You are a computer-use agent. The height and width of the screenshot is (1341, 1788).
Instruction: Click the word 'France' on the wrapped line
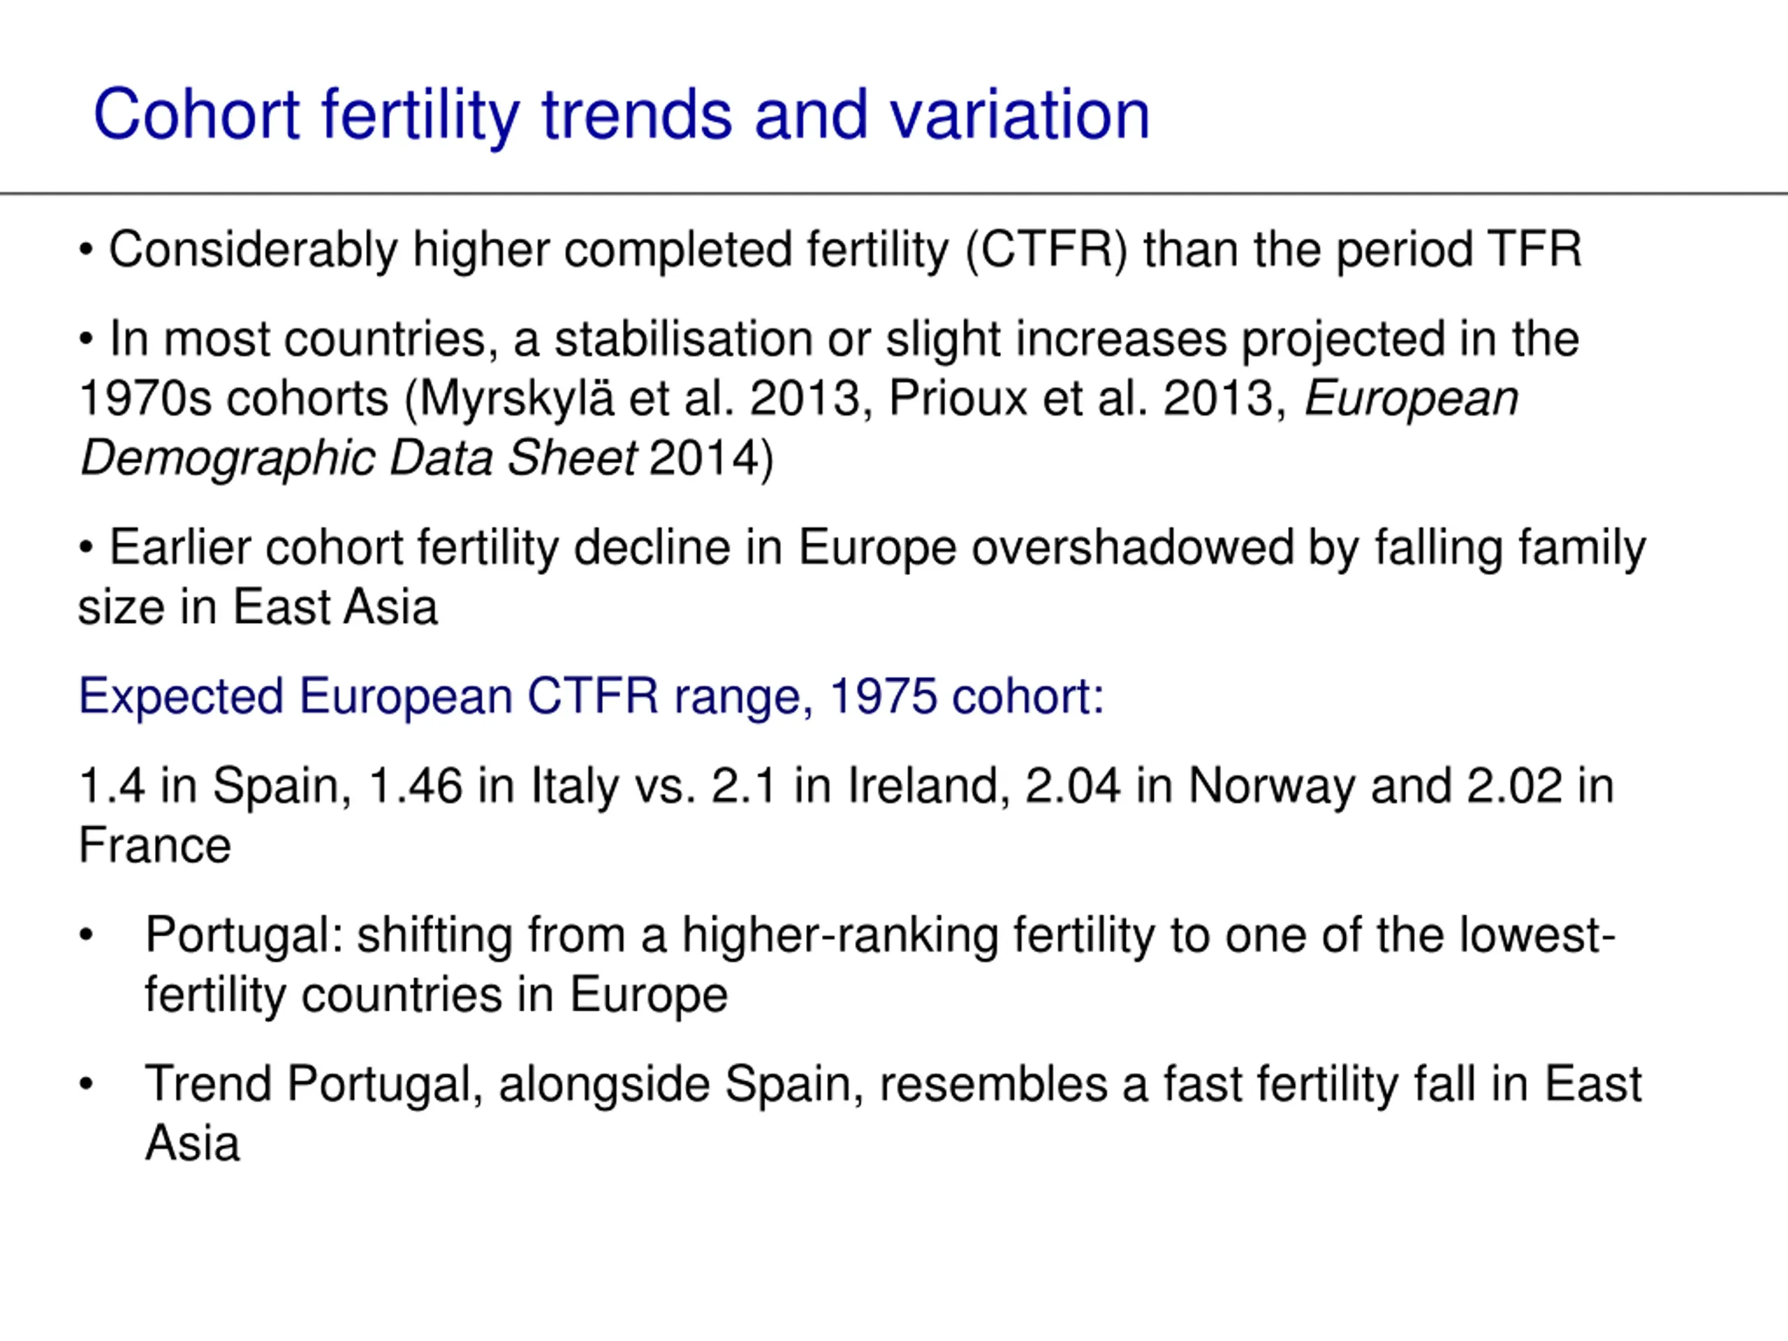pyautogui.click(x=154, y=846)
